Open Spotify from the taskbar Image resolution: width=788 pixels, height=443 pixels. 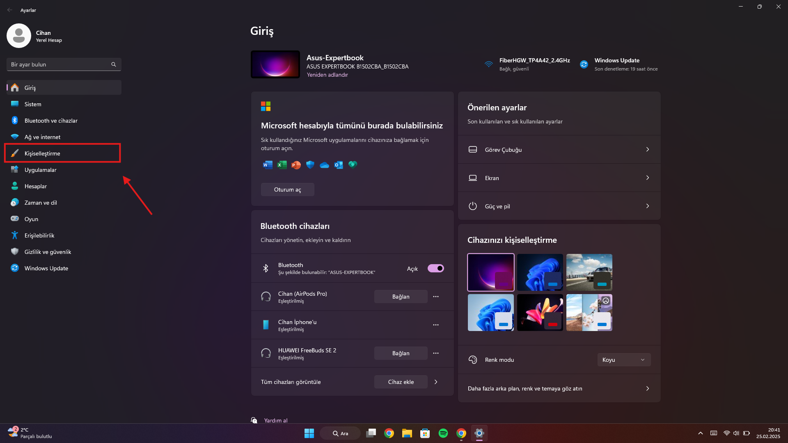443,433
